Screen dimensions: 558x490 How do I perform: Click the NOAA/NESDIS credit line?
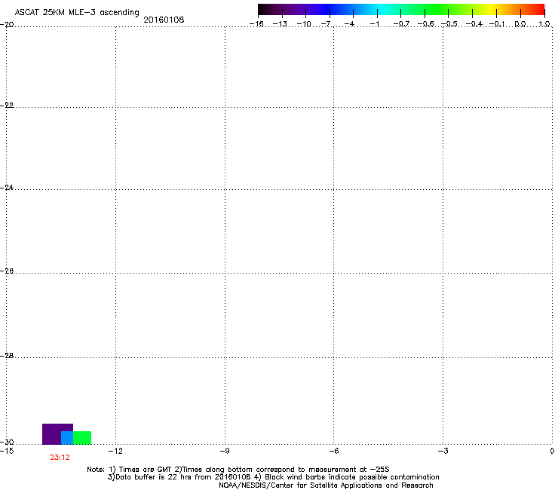point(326,485)
